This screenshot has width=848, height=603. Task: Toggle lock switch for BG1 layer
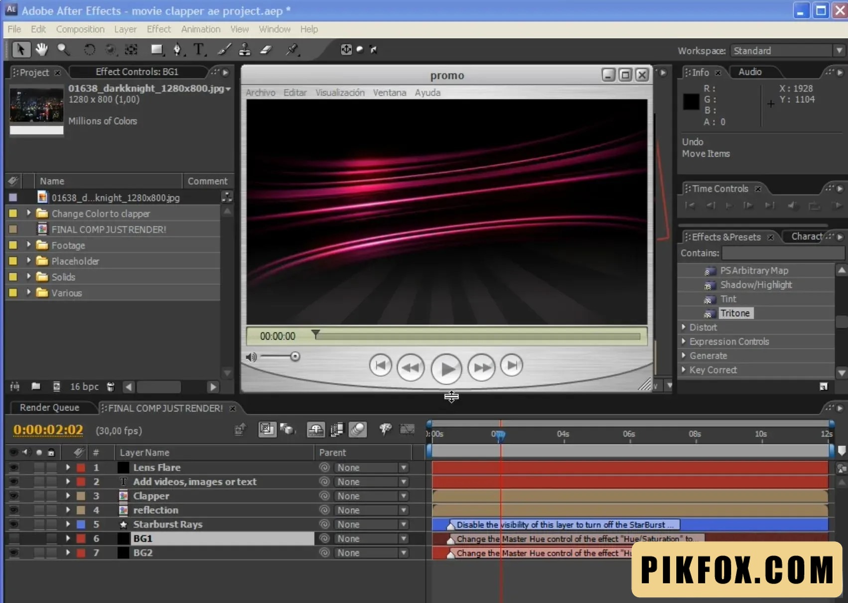pos(51,539)
